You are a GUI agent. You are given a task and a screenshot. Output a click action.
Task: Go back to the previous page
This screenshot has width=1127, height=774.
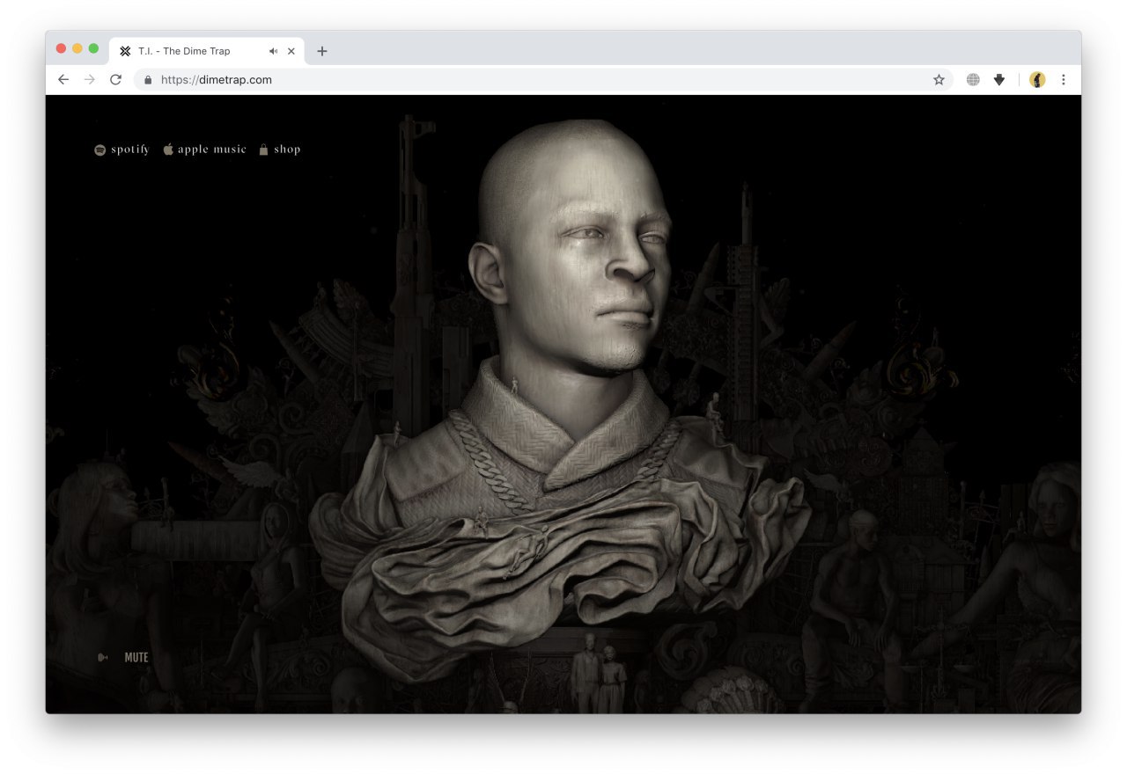[63, 79]
